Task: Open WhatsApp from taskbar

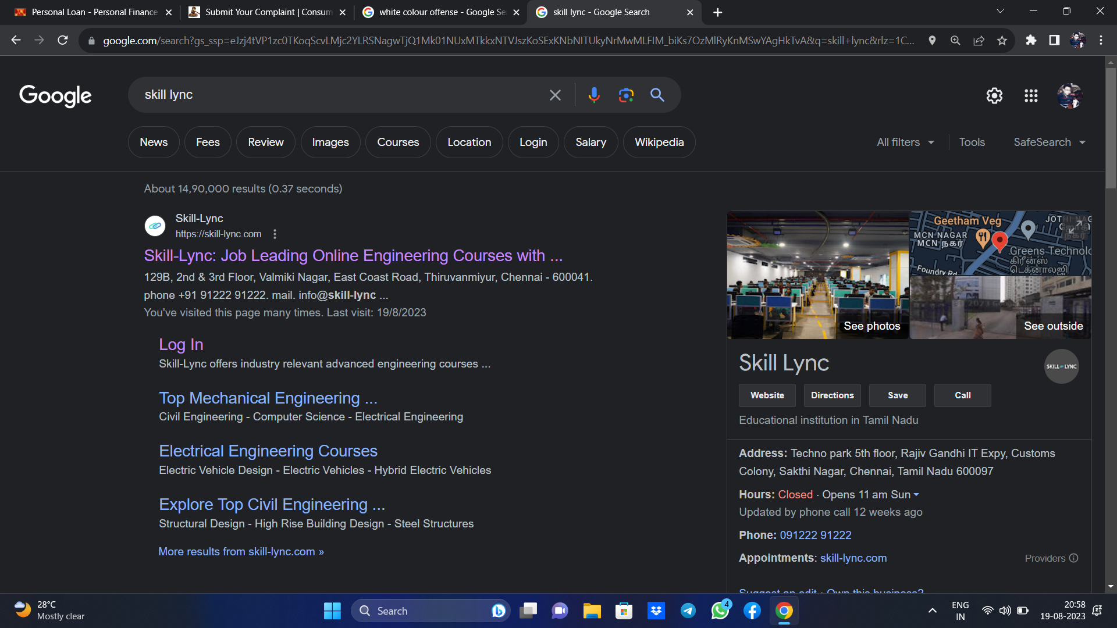Action: pyautogui.click(x=720, y=611)
